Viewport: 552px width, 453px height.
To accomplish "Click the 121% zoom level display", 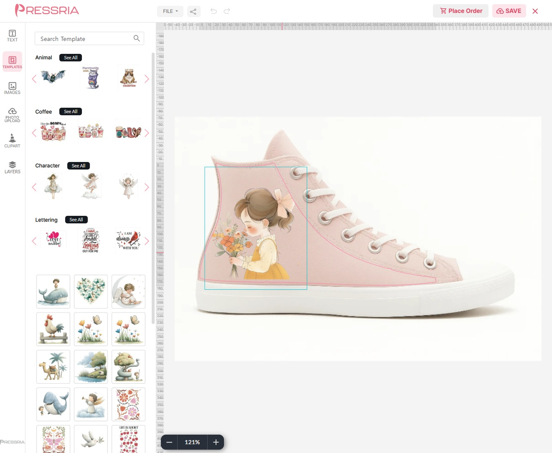I will tap(192, 442).
